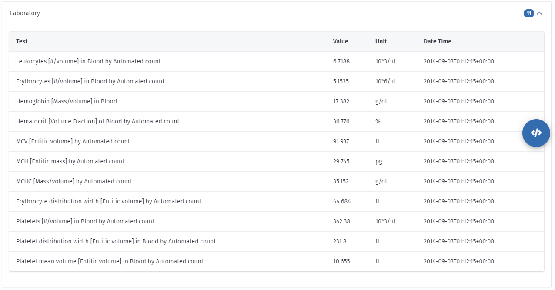
Task: Click the value 44.684
Action: point(342,201)
